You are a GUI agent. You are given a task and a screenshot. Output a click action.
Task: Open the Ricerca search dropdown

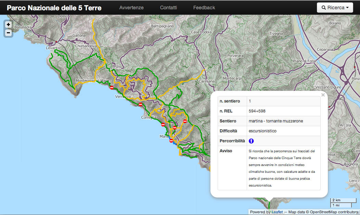(335, 8)
